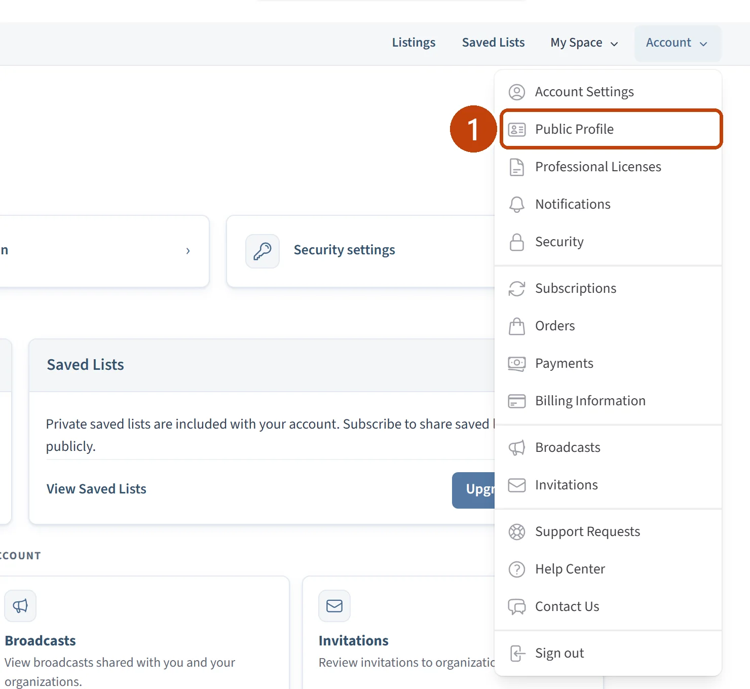Click the Account Settings user icon
750x689 pixels.
coord(516,92)
